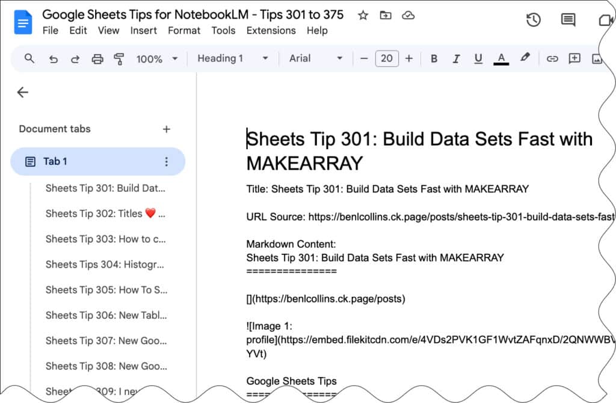Click the undo arrow icon
The image size is (616, 403).
tap(53, 58)
